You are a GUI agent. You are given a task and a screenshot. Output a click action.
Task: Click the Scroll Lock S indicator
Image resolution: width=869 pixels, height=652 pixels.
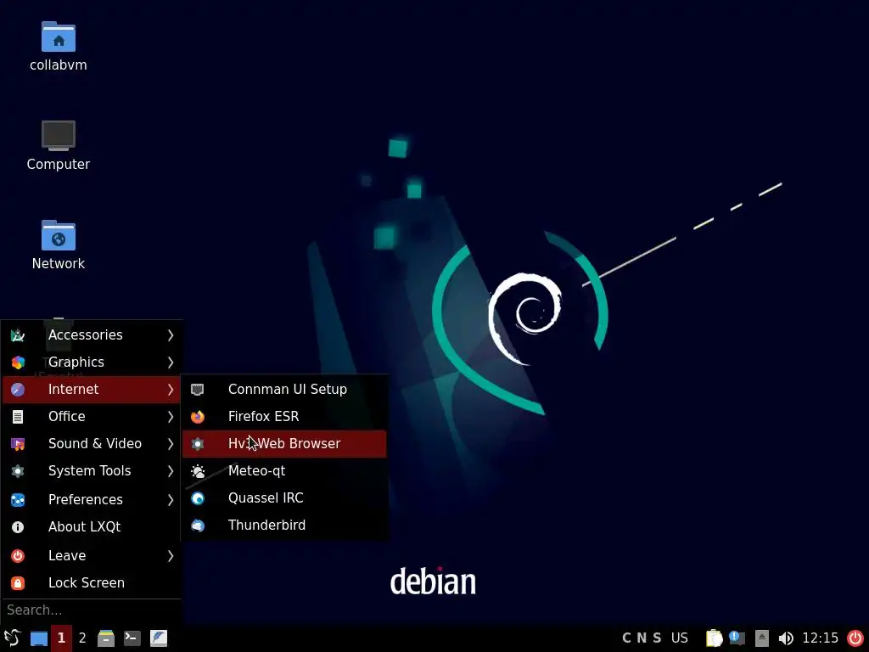point(657,638)
